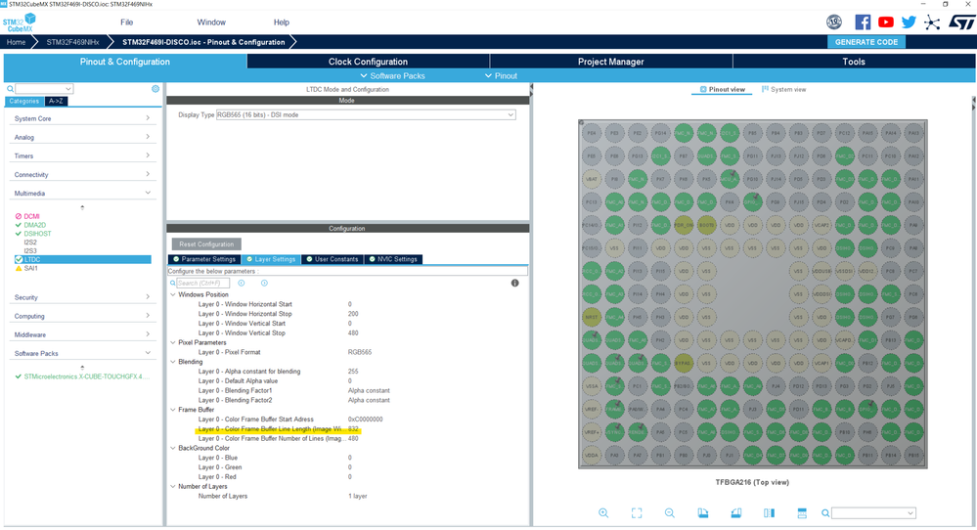The height and width of the screenshot is (530, 977).
Task: Open the category panel settings gear
Action: point(155,88)
